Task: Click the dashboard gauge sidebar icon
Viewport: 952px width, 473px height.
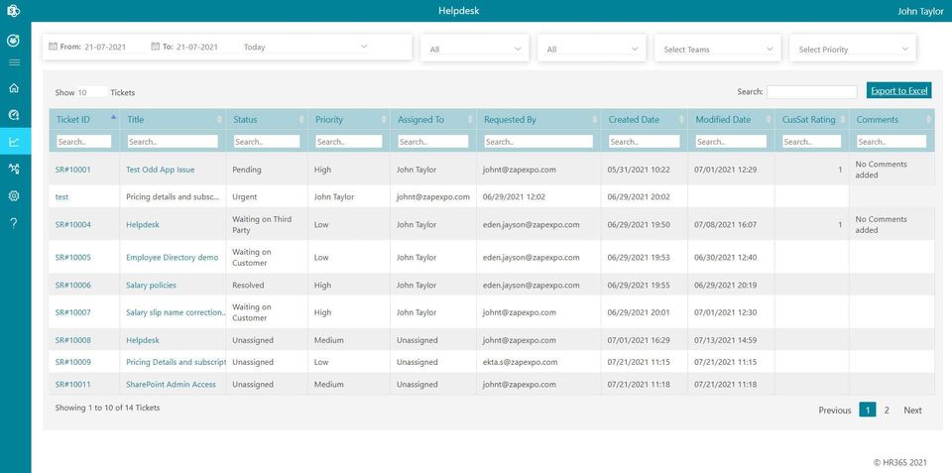Action: click(x=14, y=115)
